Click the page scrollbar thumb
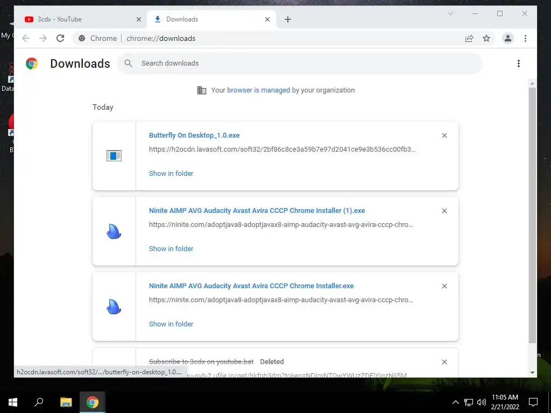 coord(532,215)
